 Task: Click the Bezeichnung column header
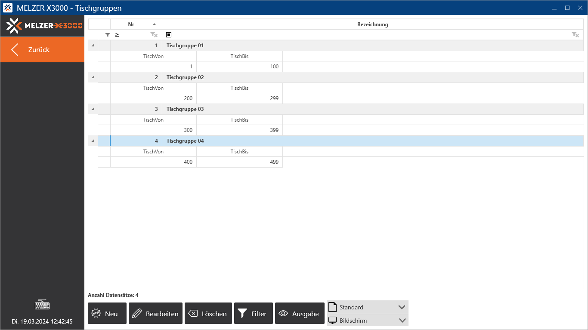click(x=372, y=24)
